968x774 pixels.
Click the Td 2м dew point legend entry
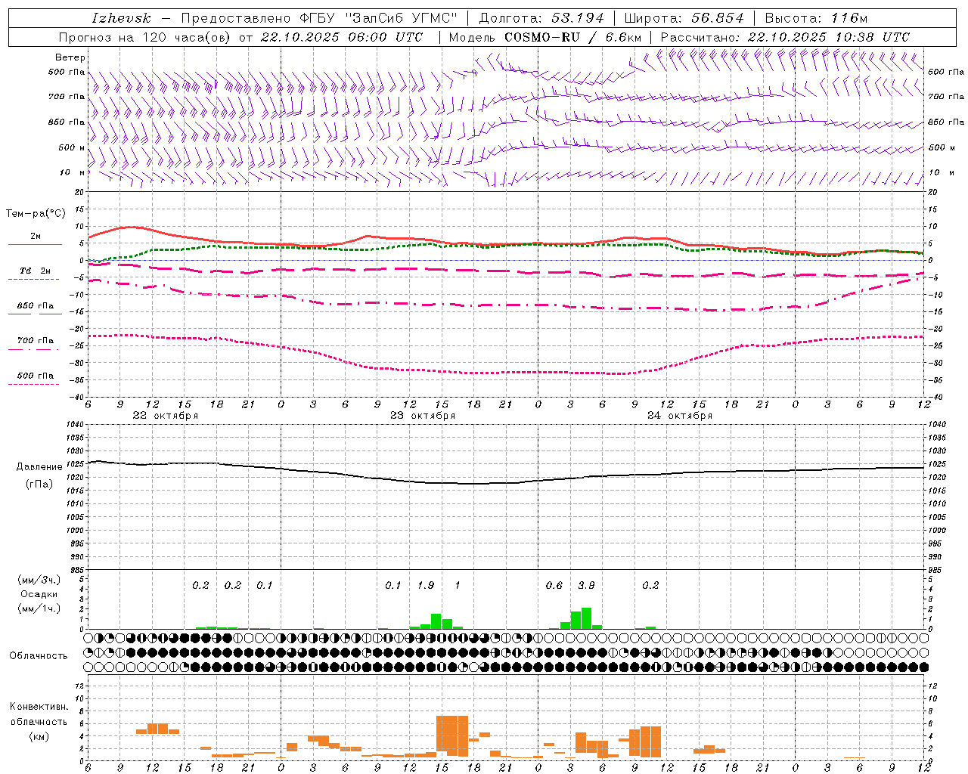[36, 271]
